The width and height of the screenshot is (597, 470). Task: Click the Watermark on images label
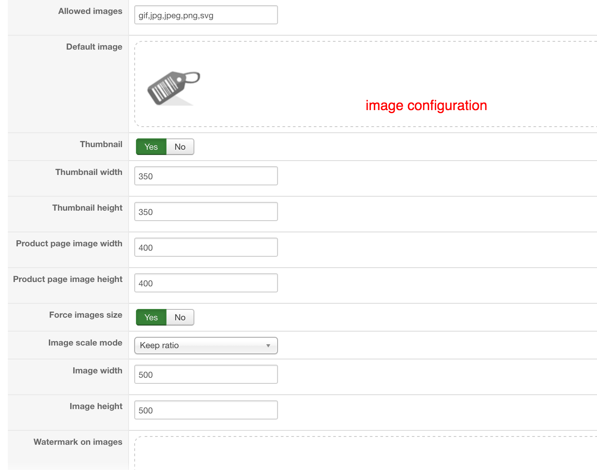tap(78, 442)
